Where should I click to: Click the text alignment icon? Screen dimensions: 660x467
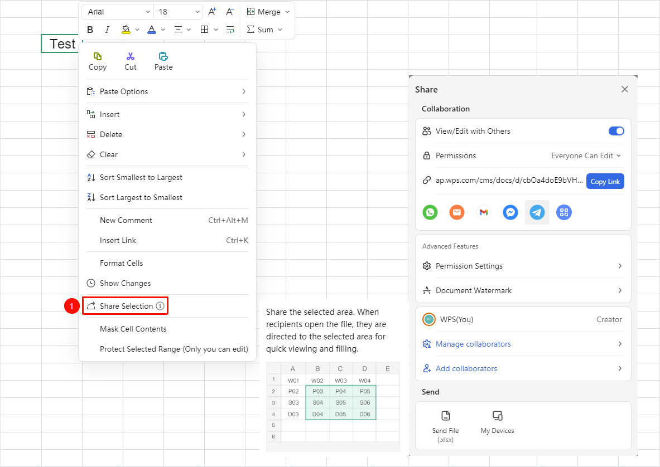(178, 30)
